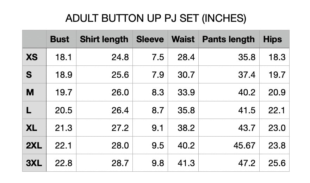Click the Pants length column header
Viewport: 310px width, 183px height.
point(228,39)
